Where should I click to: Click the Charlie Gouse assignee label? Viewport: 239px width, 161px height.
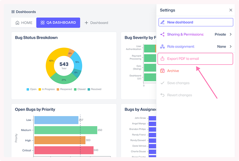[138, 151]
